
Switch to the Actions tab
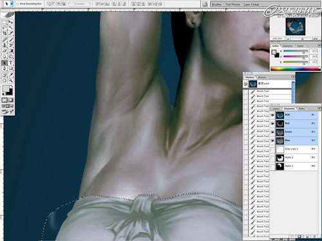point(262,77)
